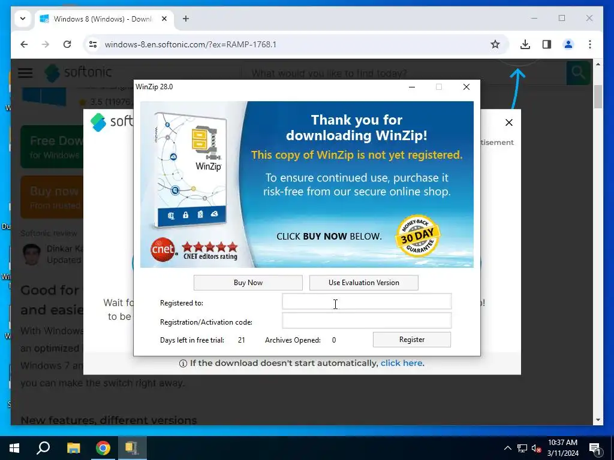This screenshot has height=460, width=614.
Task: Open a new Chrome tab
Action: 186,19
